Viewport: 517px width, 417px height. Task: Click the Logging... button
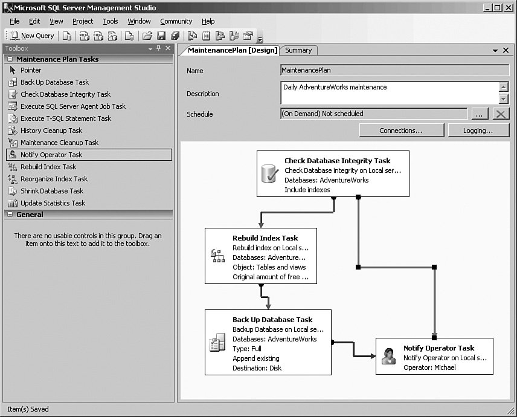[478, 131]
